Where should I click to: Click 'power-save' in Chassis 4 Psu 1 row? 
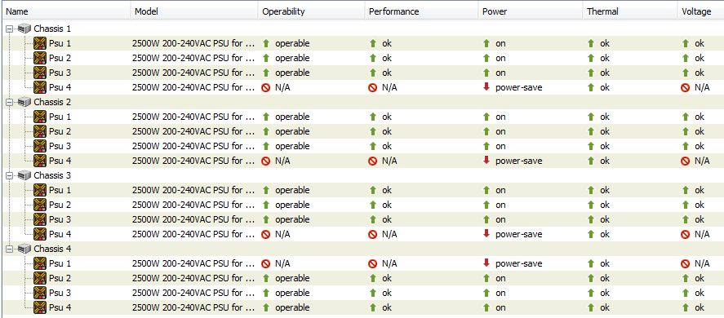coord(518,264)
